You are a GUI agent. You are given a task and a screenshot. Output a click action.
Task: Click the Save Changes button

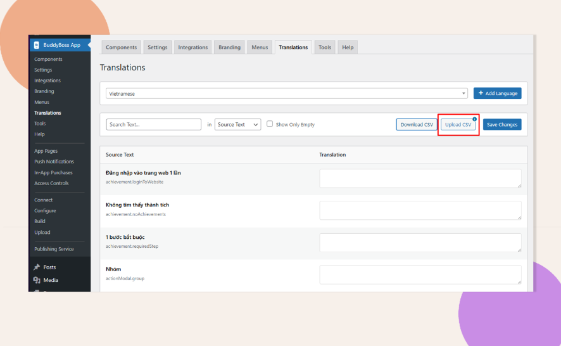tap(502, 125)
